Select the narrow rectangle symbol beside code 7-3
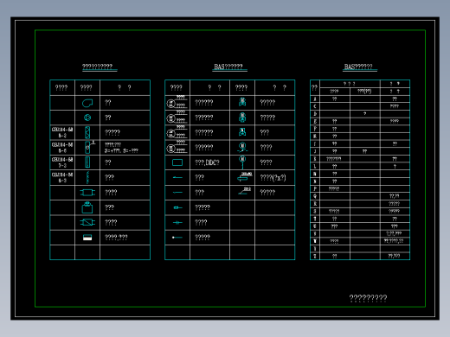Image resolution: width=450 pixels, height=337 pixels. (87, 162)
